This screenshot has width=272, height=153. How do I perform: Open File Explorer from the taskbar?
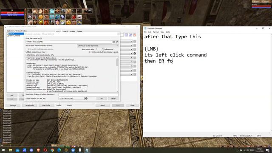click(x=11, y=150)
